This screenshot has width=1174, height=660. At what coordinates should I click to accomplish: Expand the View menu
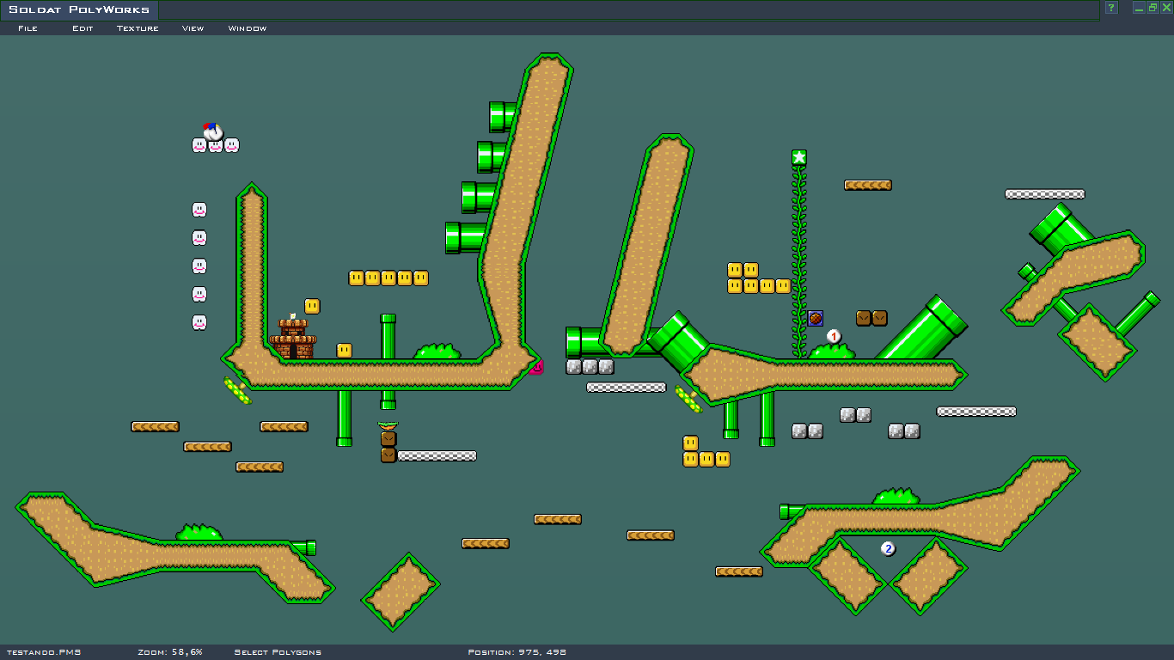pyautogui.click(x=193, y=28)
